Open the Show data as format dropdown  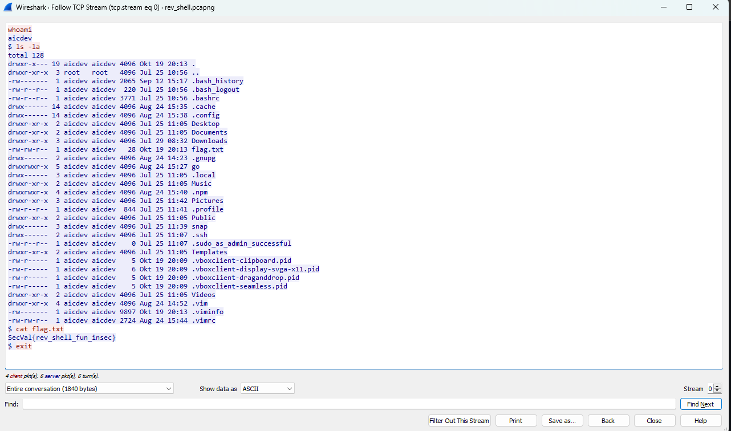pyautogui.click(x=267, y=388)
